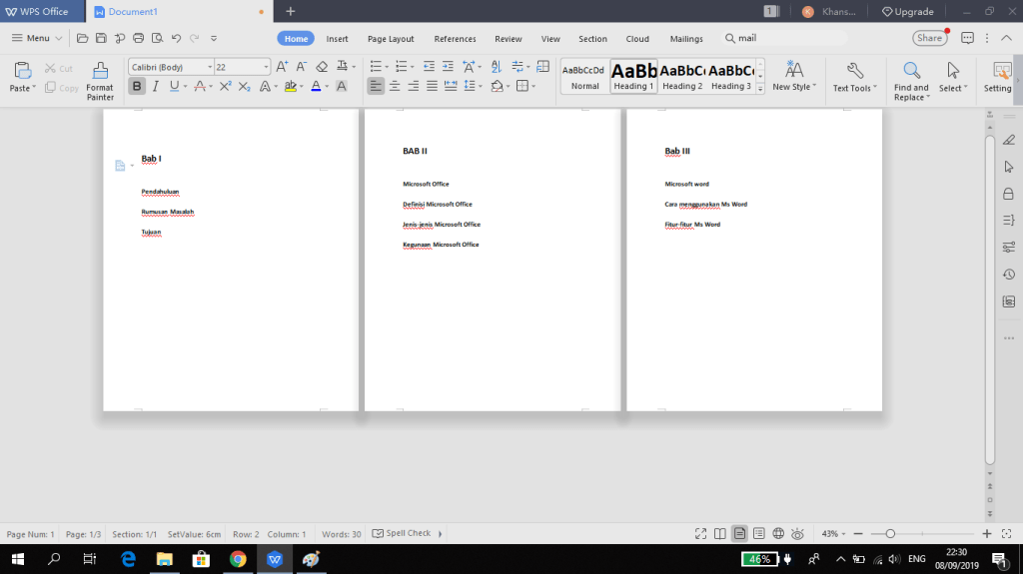Click the clear formatting eraser icon

(x=322, y=67)
